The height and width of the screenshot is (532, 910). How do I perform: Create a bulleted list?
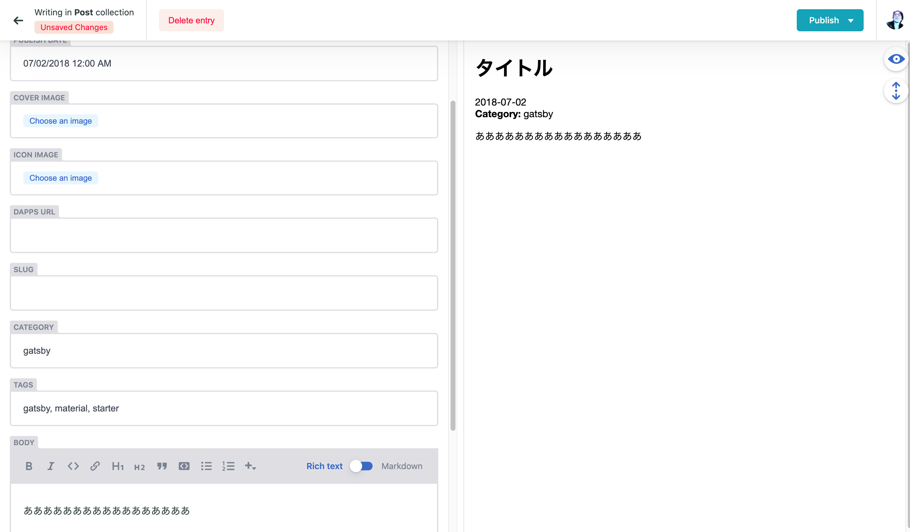(x=206, y=466)
